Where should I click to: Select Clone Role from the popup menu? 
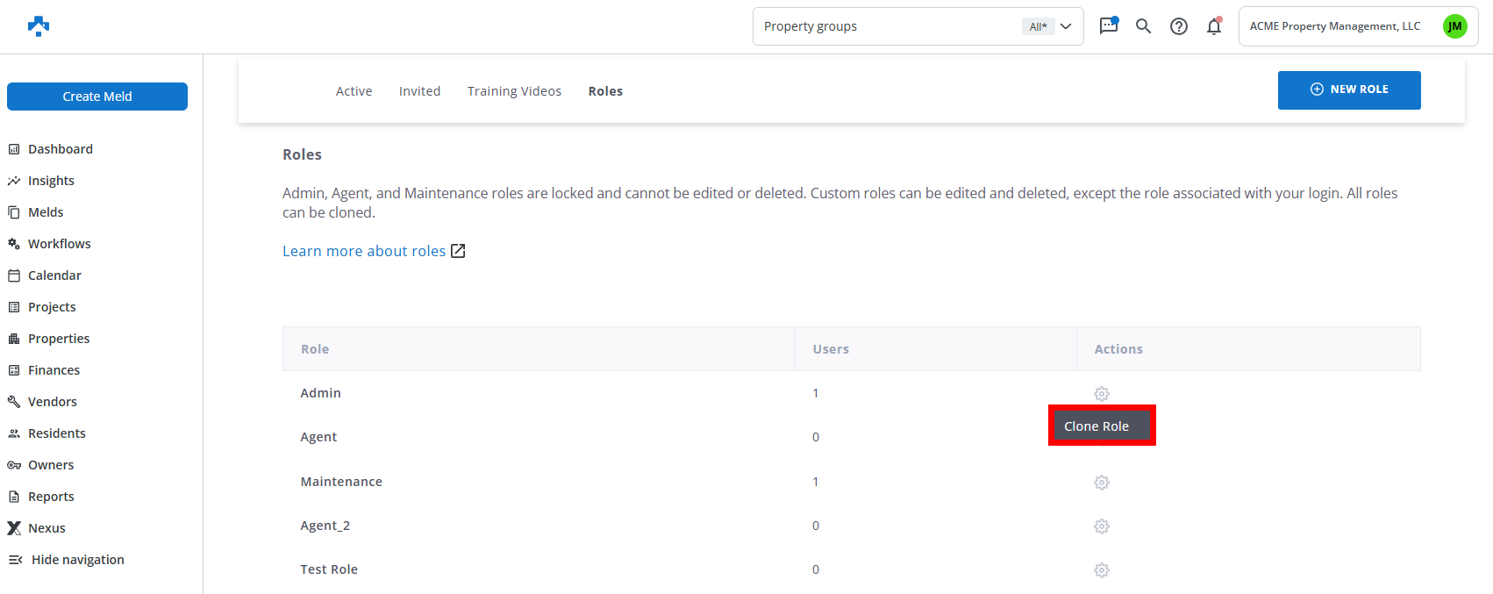1097,426
